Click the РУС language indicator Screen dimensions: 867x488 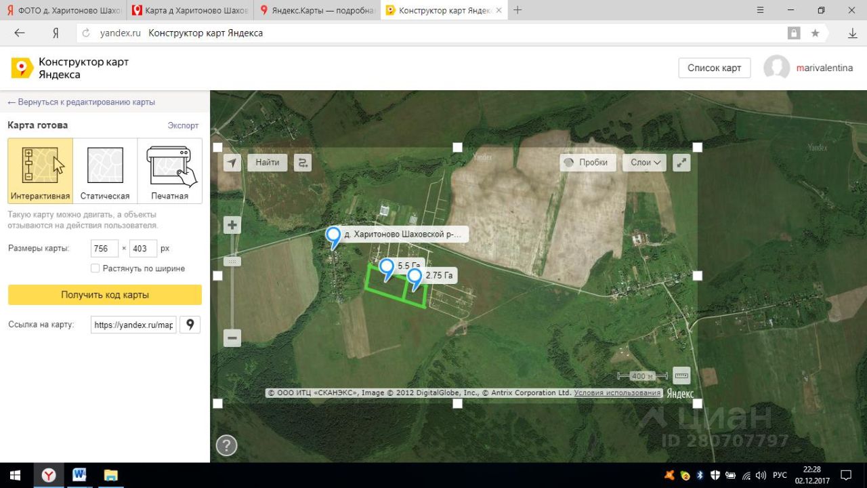(x=780, y=475)
